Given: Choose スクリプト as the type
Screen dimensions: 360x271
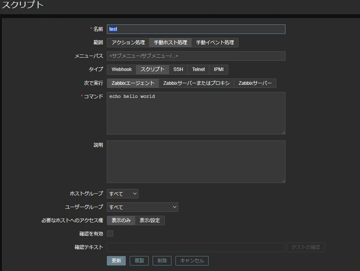Looking at the screenshot, I should click(x=153, y=69).
